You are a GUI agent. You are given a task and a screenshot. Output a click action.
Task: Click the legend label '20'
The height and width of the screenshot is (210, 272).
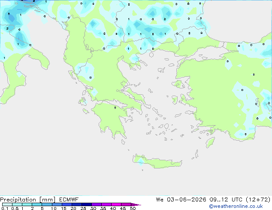coord(73,208)
